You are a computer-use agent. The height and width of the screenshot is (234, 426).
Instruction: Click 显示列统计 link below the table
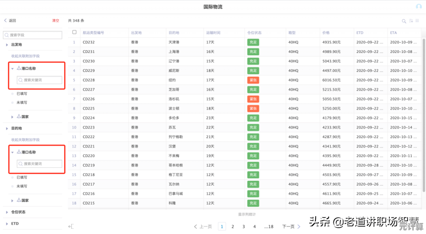(247, 214)
